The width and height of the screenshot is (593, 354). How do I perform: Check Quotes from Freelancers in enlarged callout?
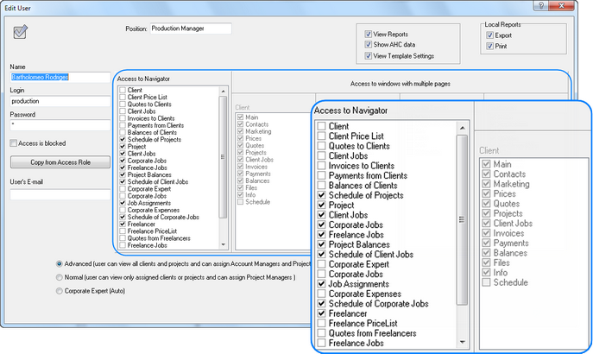(321, 333)
